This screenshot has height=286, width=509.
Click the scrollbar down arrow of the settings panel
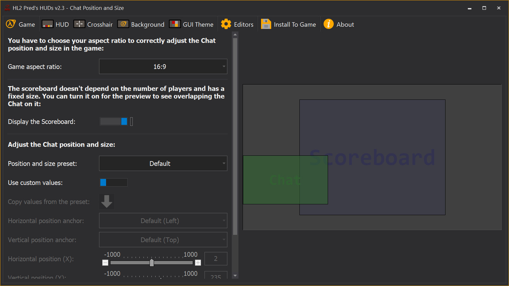point(235,276)
